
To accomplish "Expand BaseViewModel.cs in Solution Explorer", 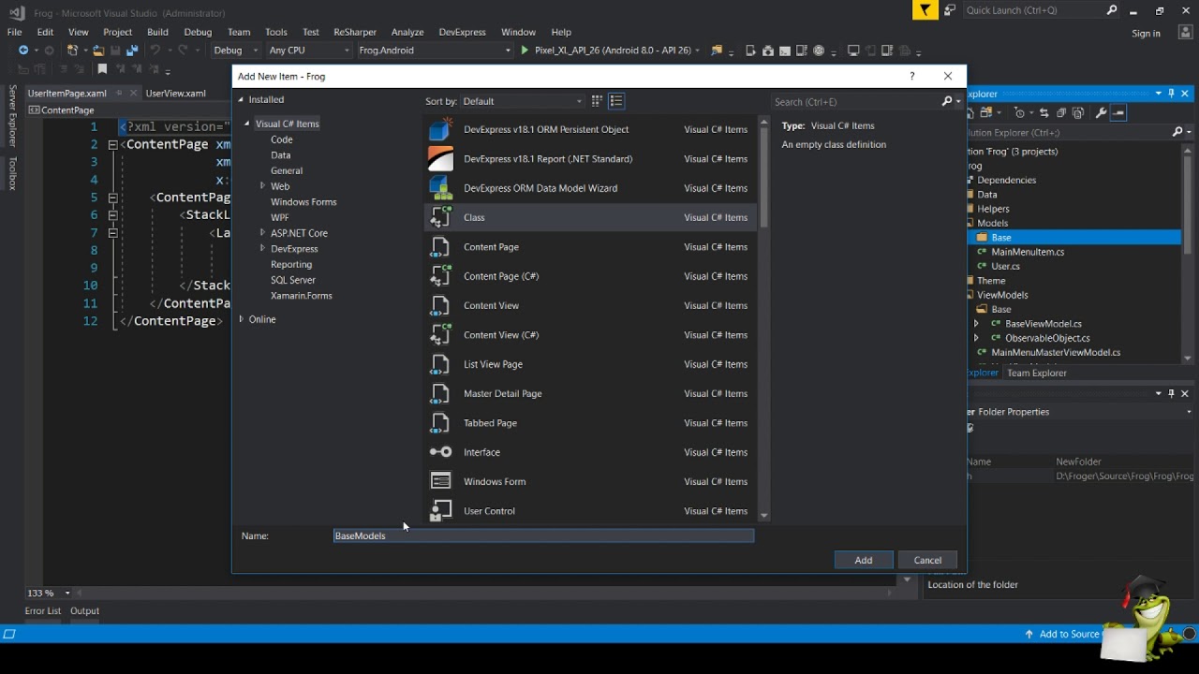I will (976, 324).
